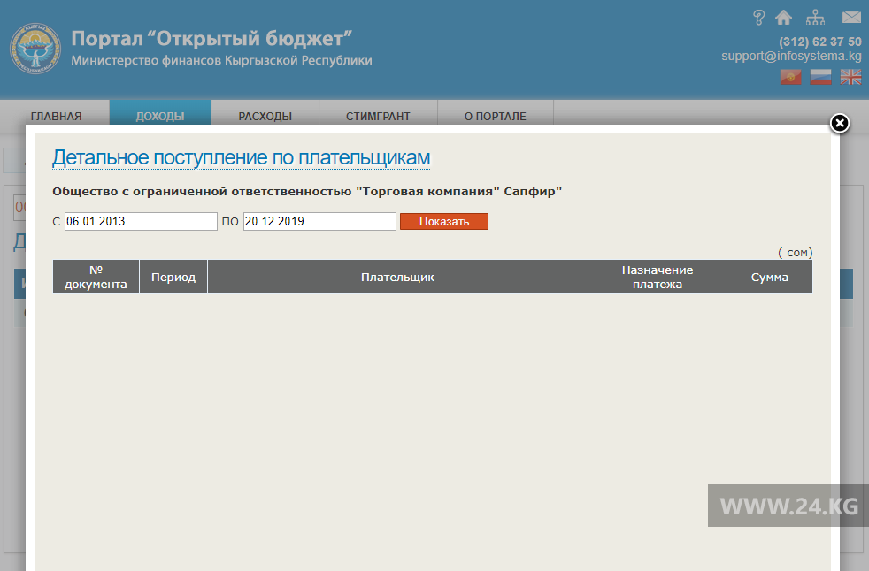Switch language using Kyrgyz flag
Image resolution: width=869 pixels, height=571 pixels.
[x=790, y=78]
